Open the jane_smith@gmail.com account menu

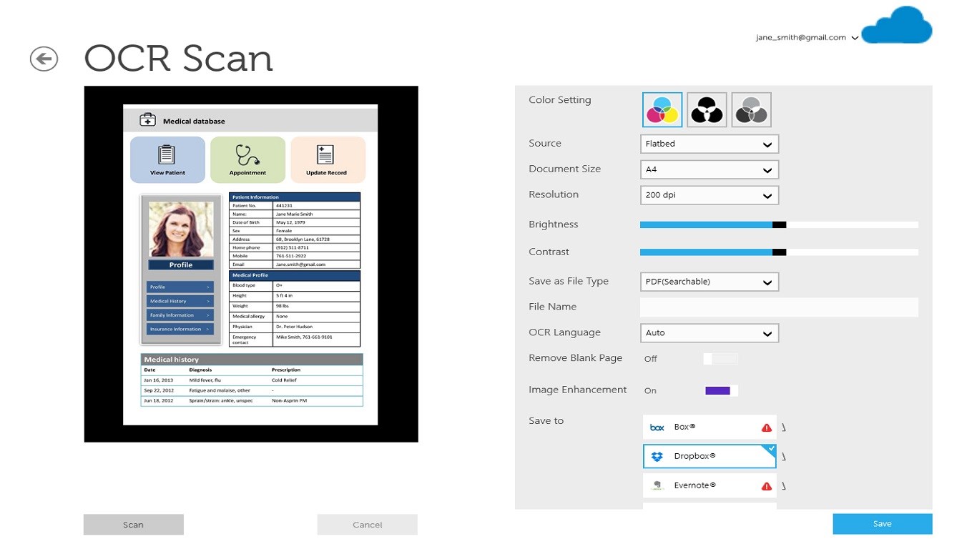coord(807,38)
